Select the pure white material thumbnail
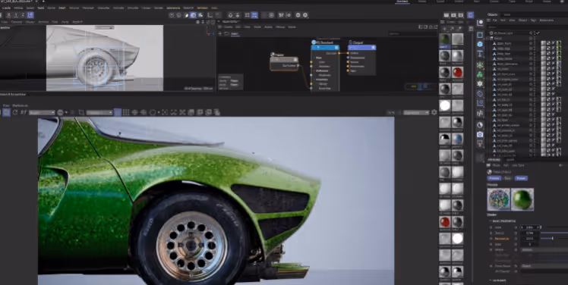The image size is (568, 285). (x=445, y=105)
